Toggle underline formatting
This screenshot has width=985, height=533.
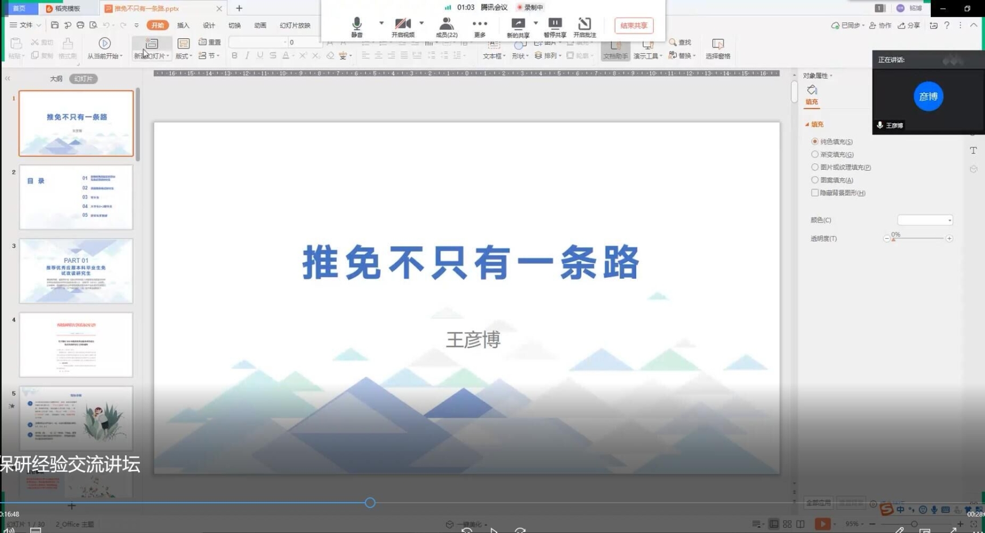[260, 55]
